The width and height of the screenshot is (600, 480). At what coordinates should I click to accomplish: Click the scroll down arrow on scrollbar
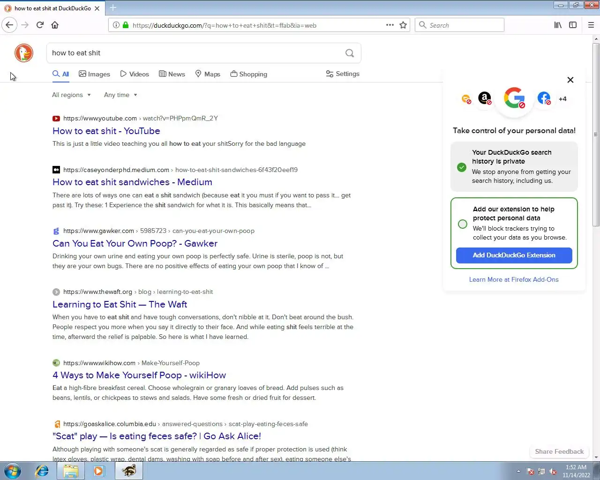tap(596, 457)
